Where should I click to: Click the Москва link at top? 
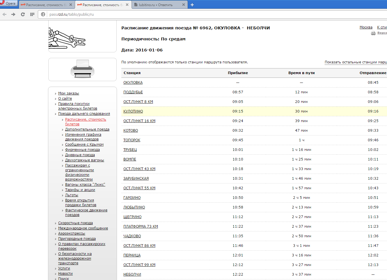[x=366, y=27]
